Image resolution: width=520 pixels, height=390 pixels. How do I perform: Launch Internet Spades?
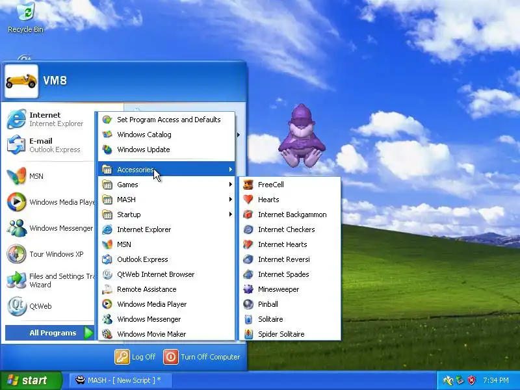pos(290,274)
